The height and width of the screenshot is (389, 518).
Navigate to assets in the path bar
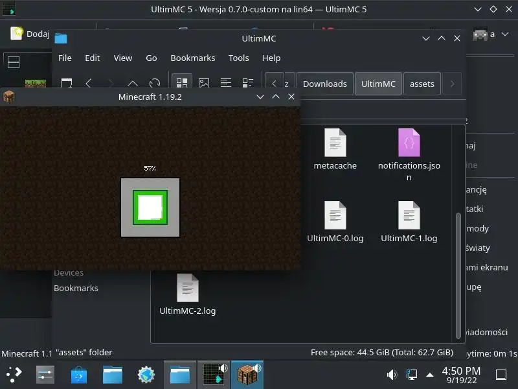[422, 84]
